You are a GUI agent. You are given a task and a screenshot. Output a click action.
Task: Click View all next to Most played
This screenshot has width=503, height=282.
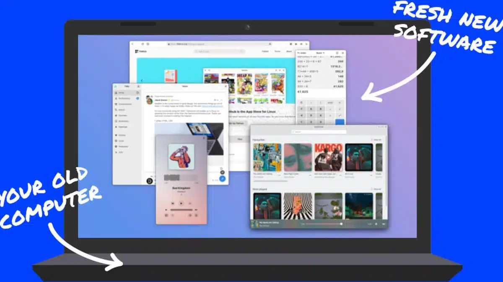tap(377, 189)
